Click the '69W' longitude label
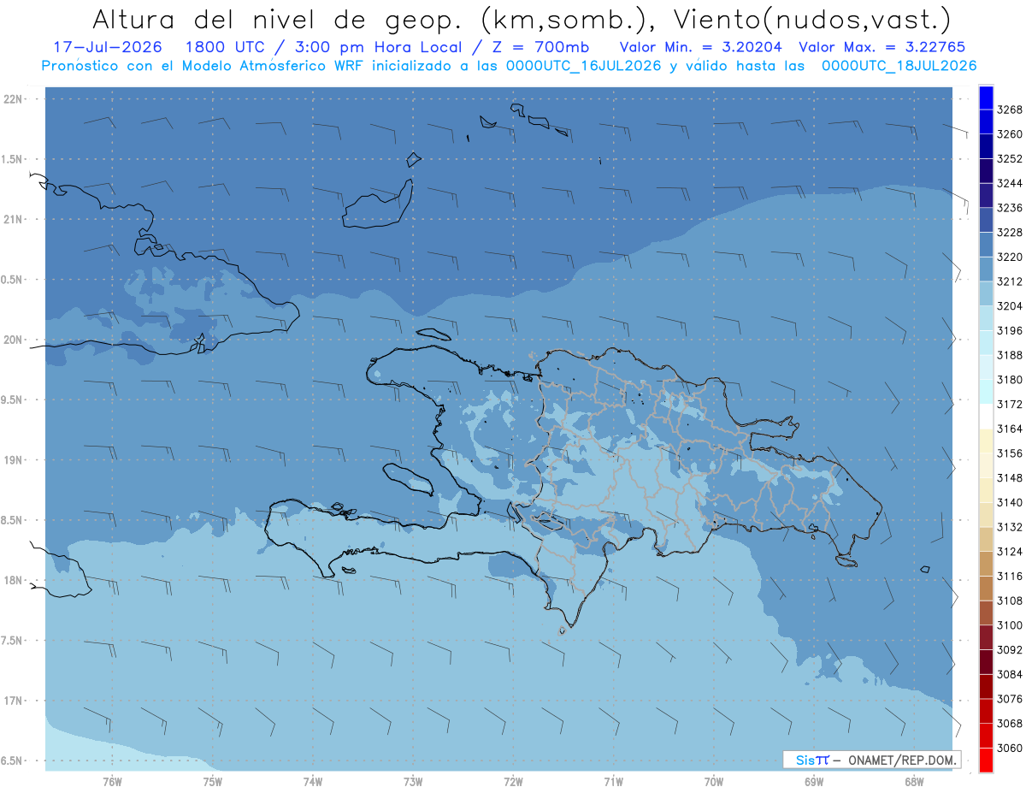Viewport: 1026px width, 793px height. coord(814,781)
